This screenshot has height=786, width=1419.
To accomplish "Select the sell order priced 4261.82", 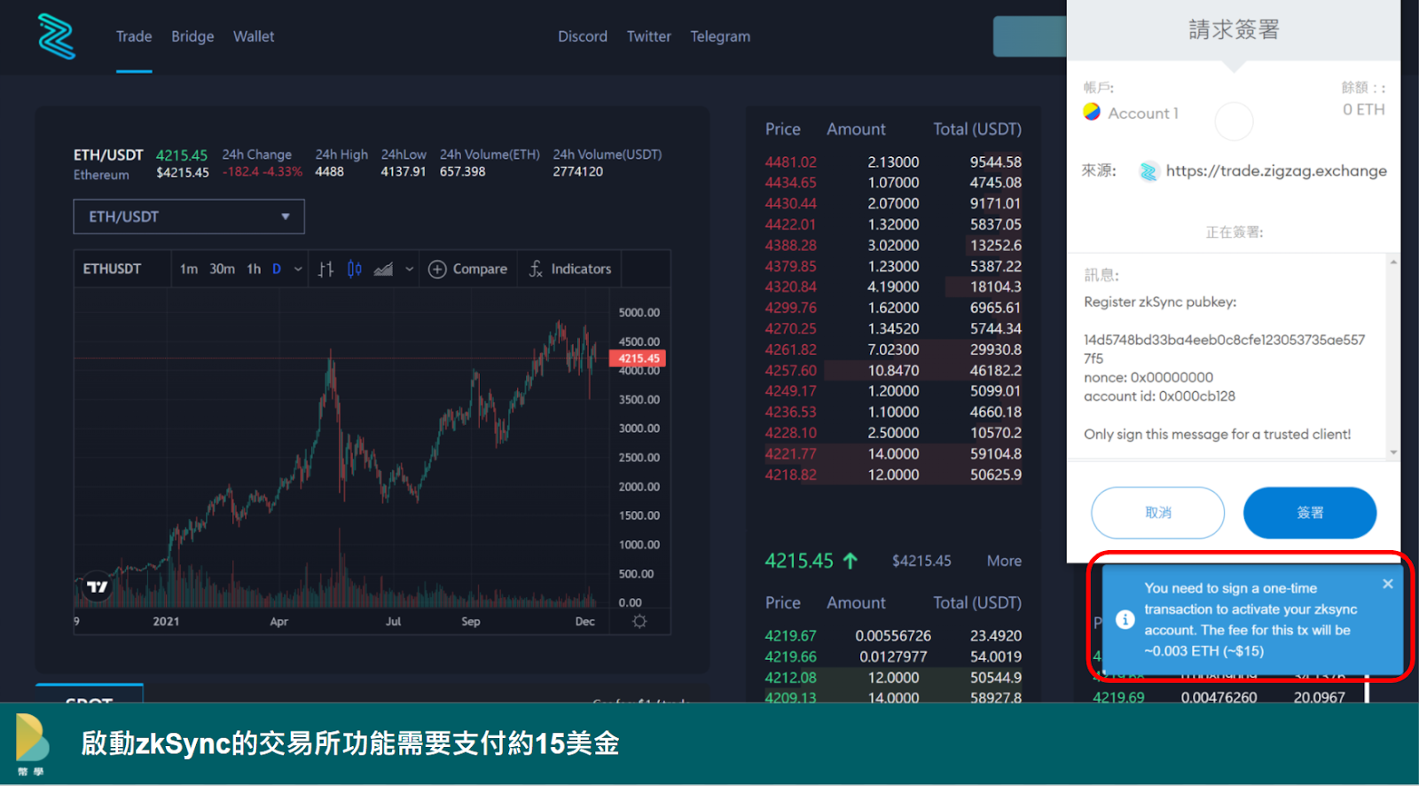I will click(x=893, y=350).
